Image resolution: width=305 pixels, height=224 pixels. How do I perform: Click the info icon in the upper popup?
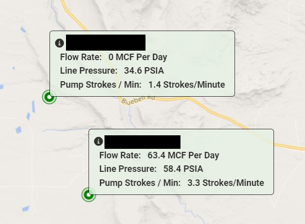coord(59,43)
